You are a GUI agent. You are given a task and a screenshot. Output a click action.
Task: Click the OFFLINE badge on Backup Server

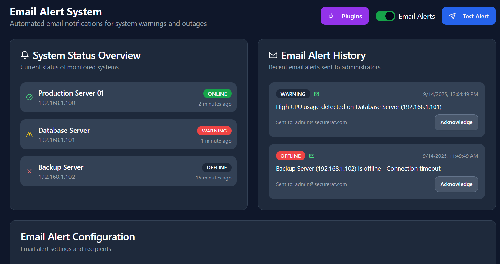click(x=217, y=167)
